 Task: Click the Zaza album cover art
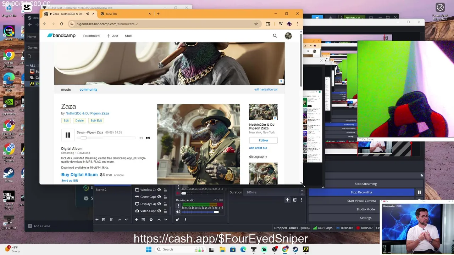tap(199, 144)
